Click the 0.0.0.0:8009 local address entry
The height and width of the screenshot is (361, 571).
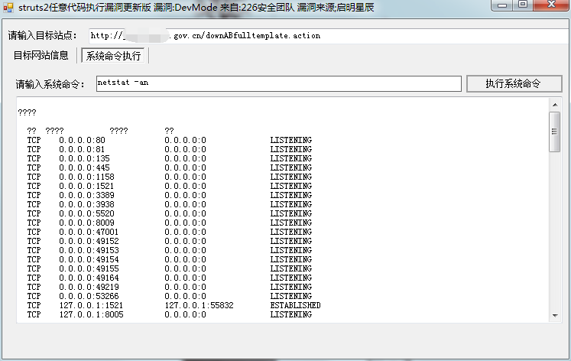86,223
